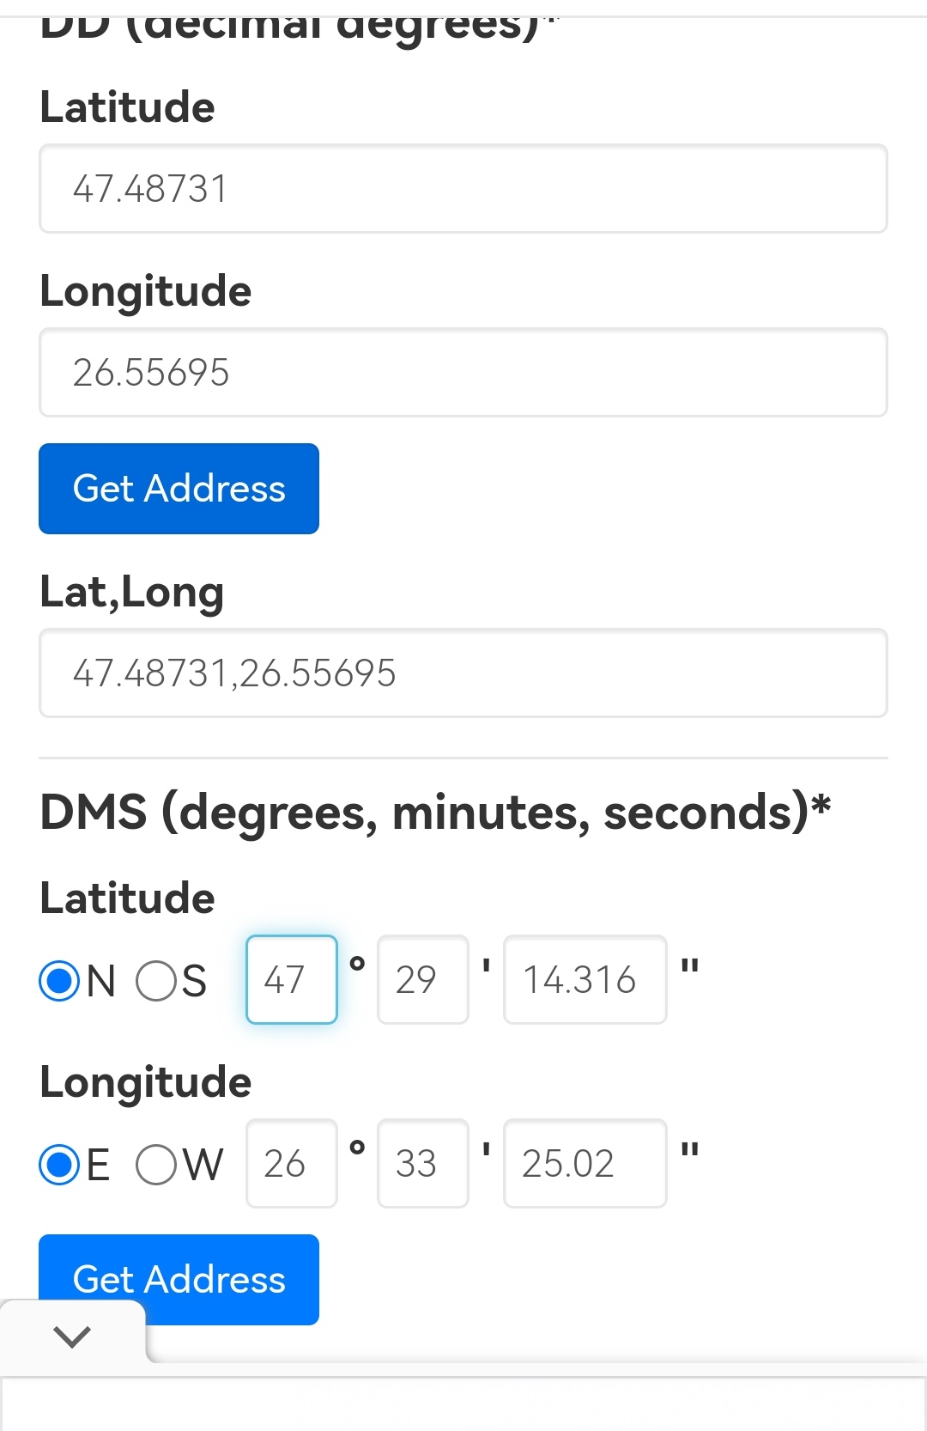The width and height of the screenshot is (927, 1431).
Task: Edit the DMS latitude degrees field 47
Action: pyautogui.click(x=292, y=980)
